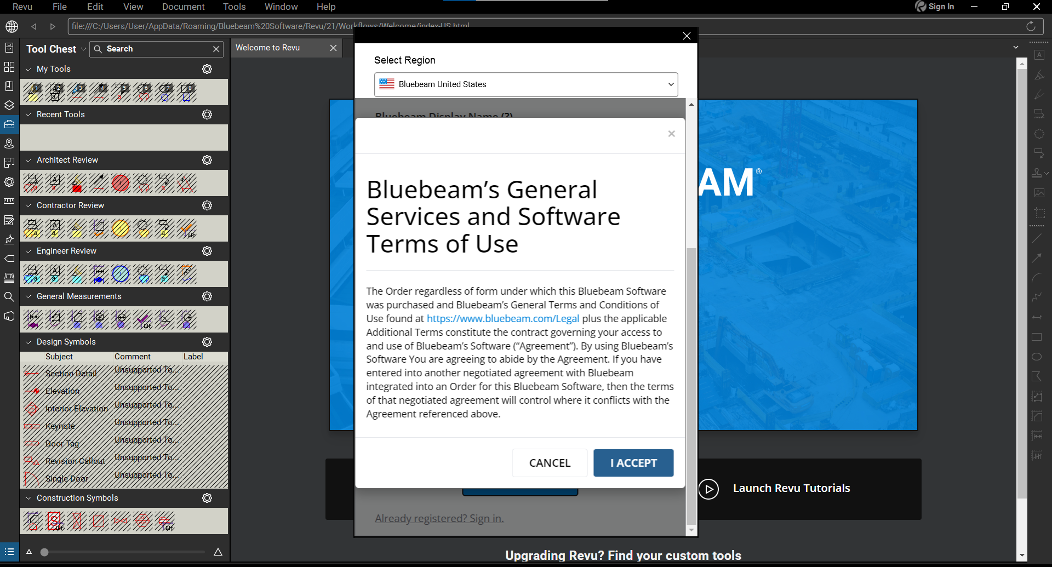Open the Thumbnails panel in sidebar
Viewport: 1052px width, 567px height.
[9, 67]
